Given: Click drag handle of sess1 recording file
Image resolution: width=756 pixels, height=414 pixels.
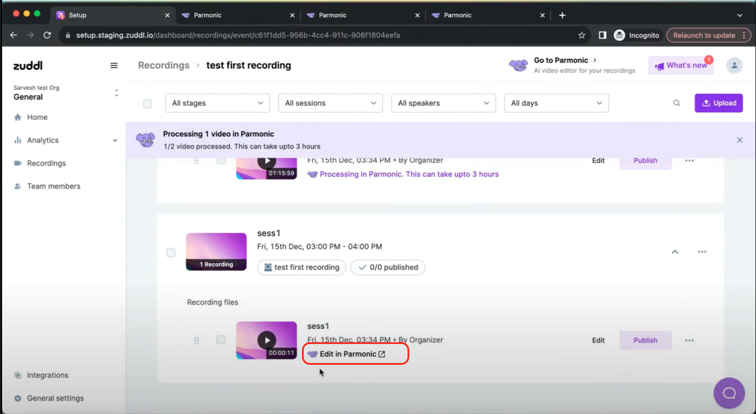Looking at the screenshot, I should [x=196, y=340].
